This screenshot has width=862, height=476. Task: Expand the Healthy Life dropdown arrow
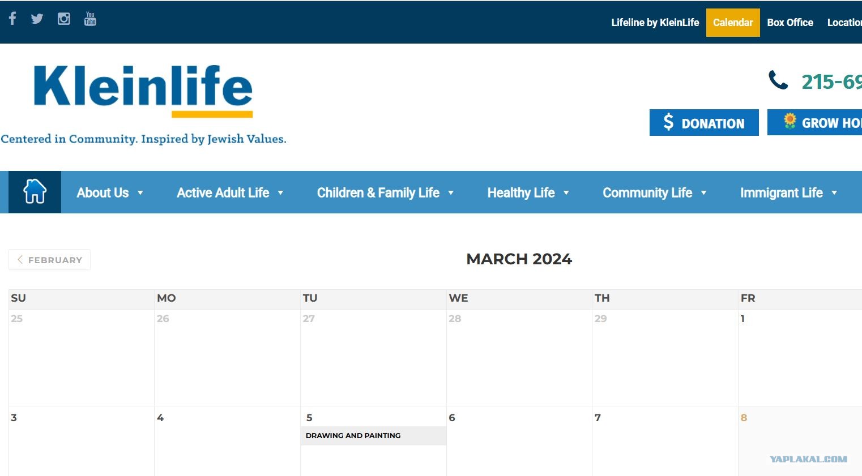[x=566, y=193]
